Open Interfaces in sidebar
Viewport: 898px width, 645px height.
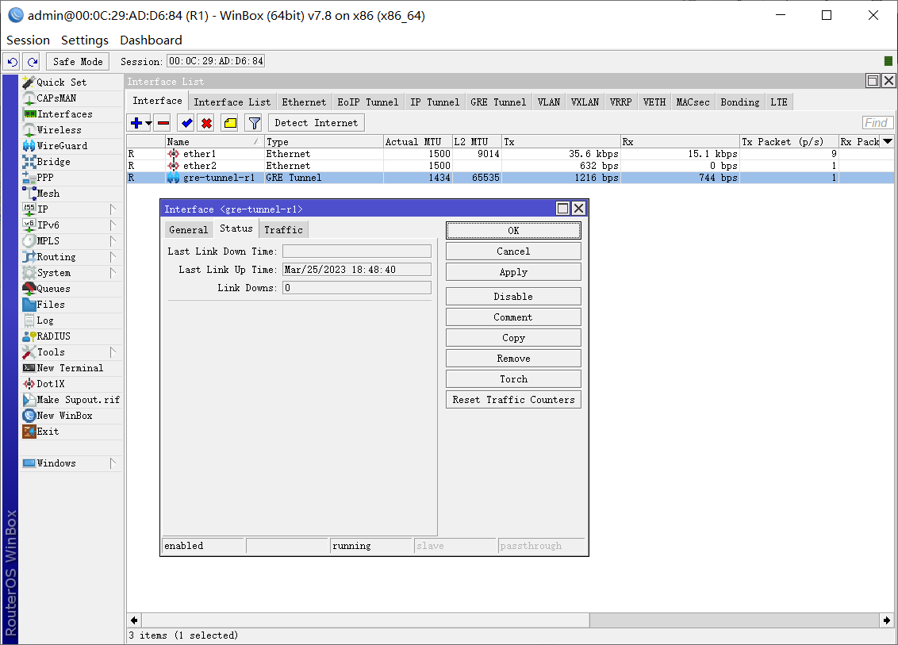coord(72,114)
